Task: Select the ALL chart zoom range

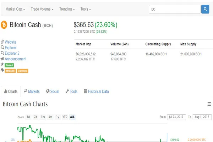Action: tap(72, 117)
